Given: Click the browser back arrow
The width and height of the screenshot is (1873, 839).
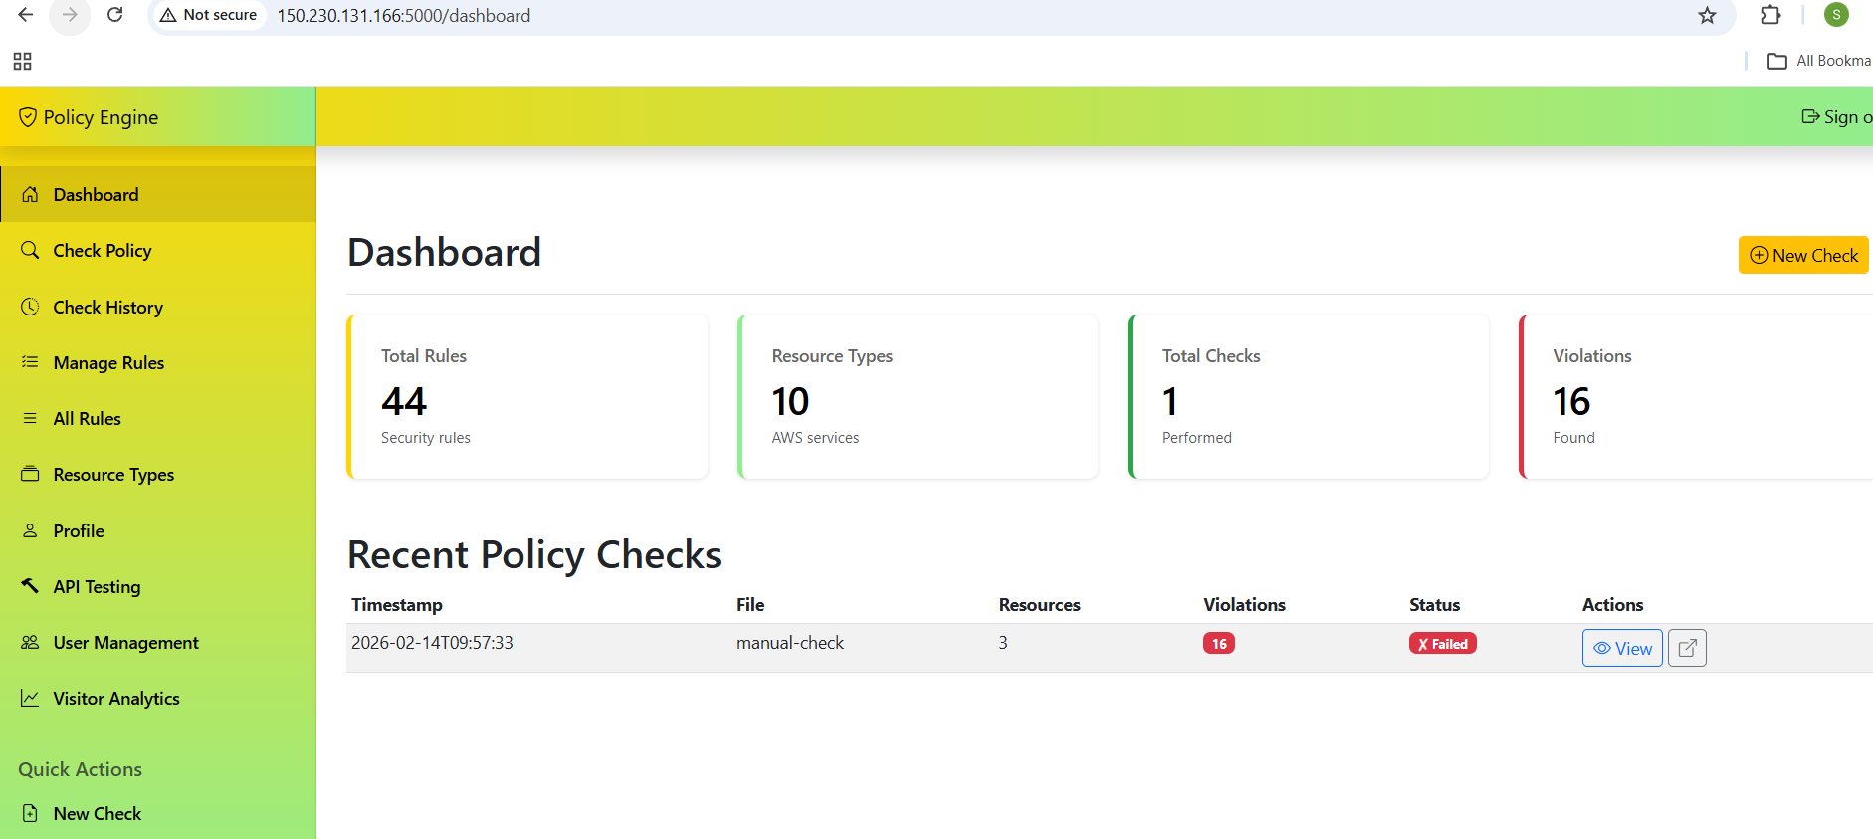Looking at the screenshot, I should (x=26, y=15).
